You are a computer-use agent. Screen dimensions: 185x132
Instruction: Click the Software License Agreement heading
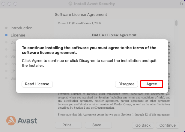pyautogui.click(x=81, y=14)
